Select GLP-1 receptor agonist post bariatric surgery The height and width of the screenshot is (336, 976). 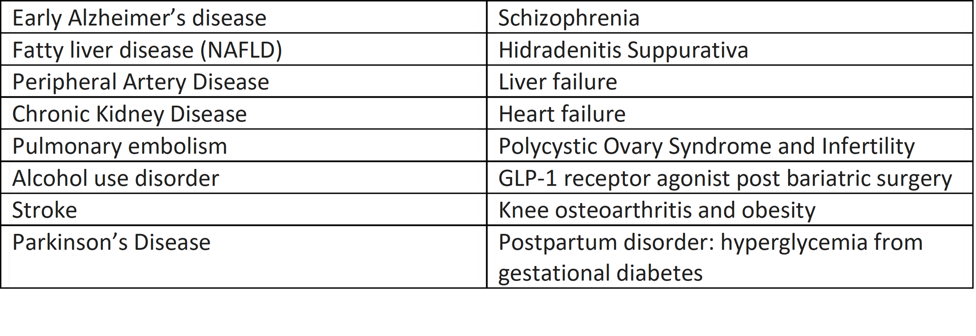[725, 179]
